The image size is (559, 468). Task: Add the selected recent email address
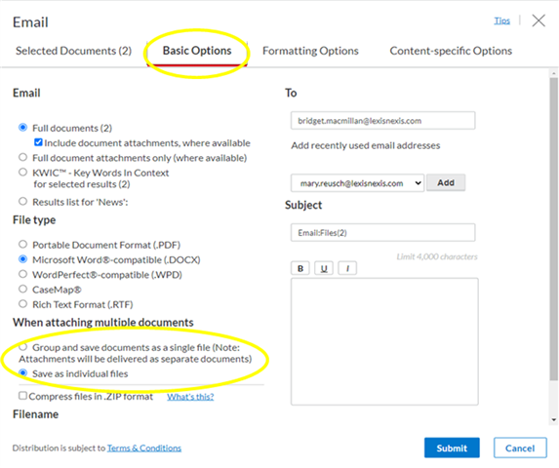point(446,182)
